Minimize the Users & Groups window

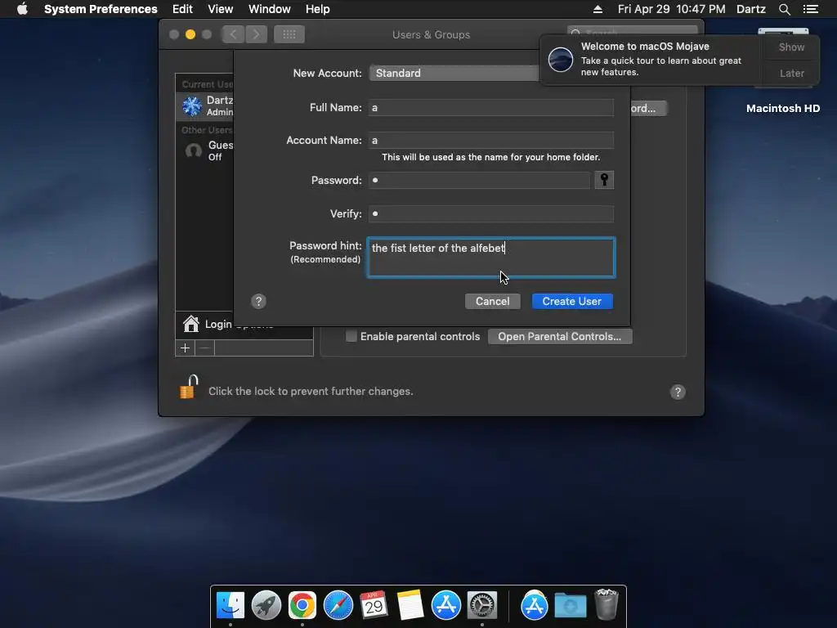tap(190, 34)
